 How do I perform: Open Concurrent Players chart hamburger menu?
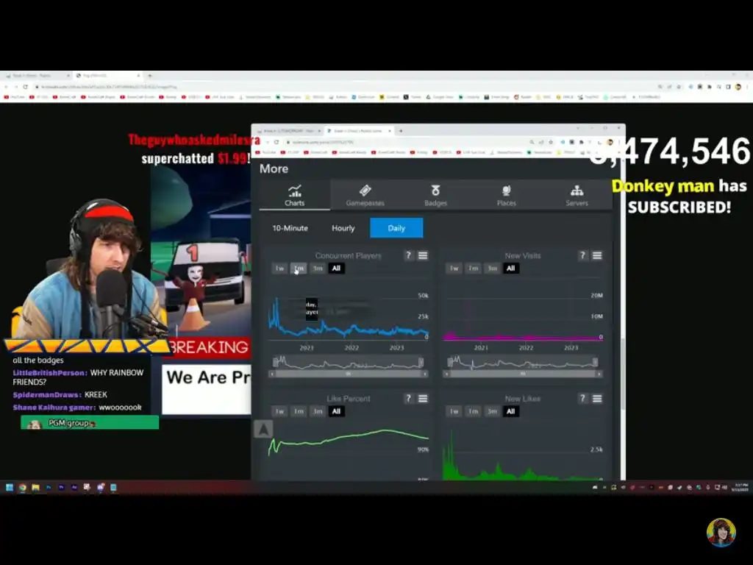423,255
